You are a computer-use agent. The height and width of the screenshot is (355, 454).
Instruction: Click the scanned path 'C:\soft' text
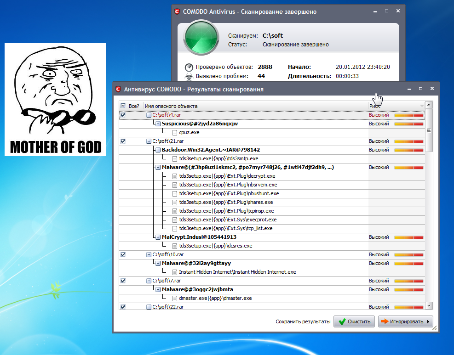[x=272, y=35]
